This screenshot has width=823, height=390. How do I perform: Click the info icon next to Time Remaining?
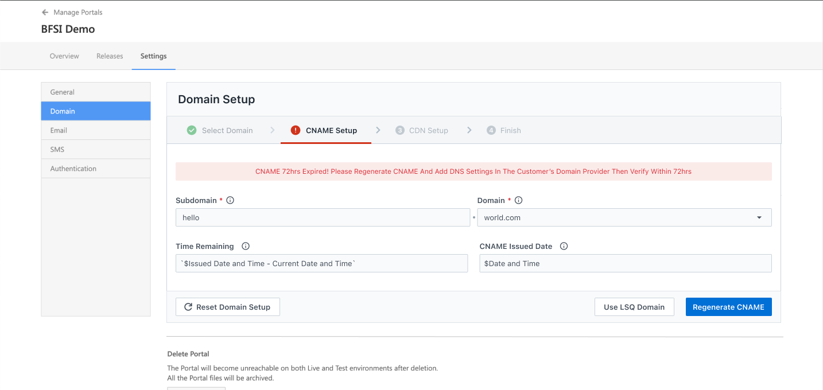[x=245, y=245]
